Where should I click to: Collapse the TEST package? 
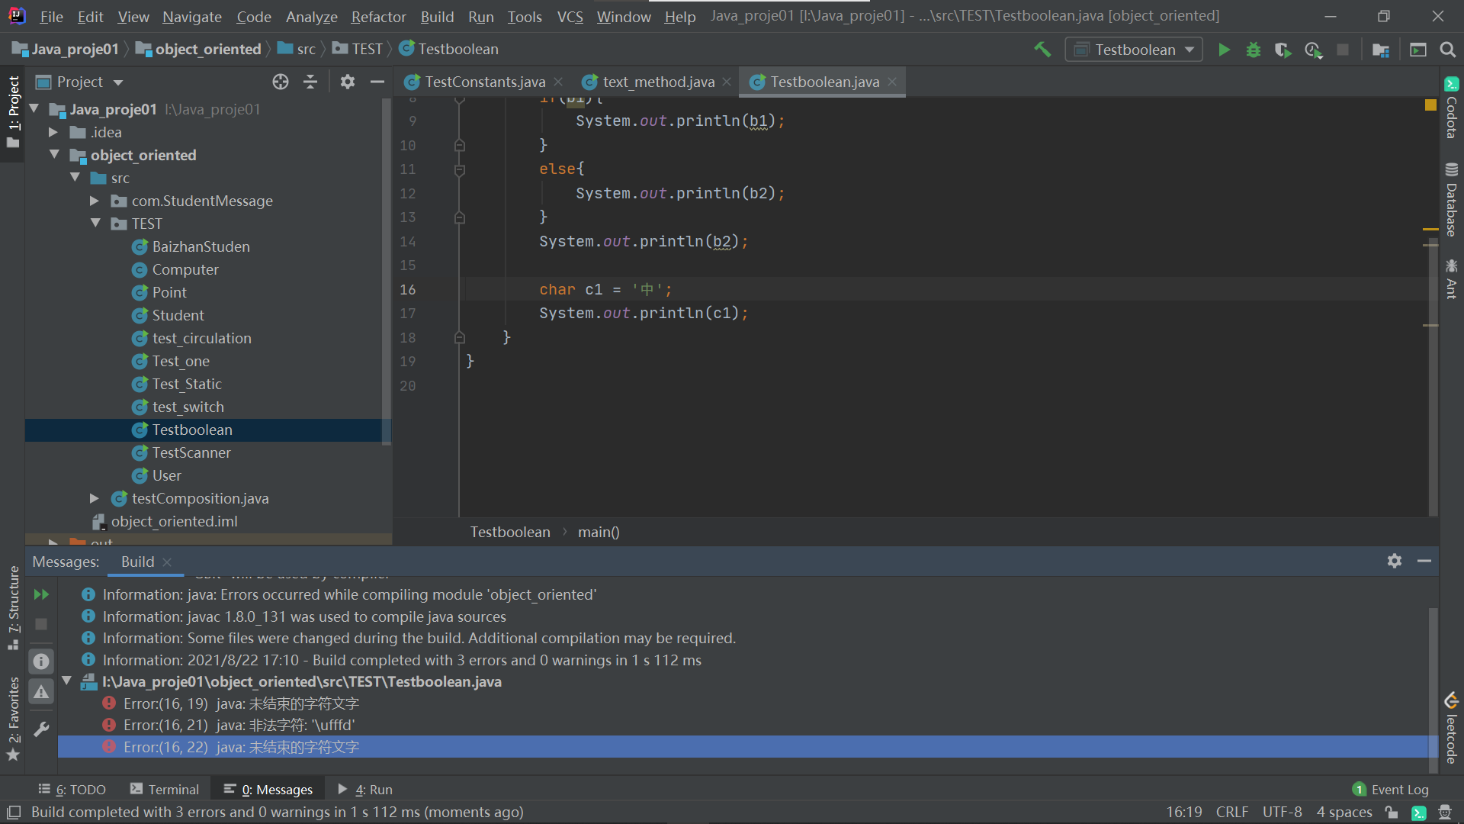95,224
